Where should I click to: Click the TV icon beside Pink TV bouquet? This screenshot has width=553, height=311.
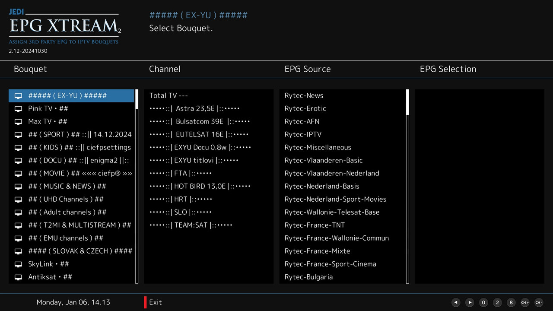pos(18,109)
